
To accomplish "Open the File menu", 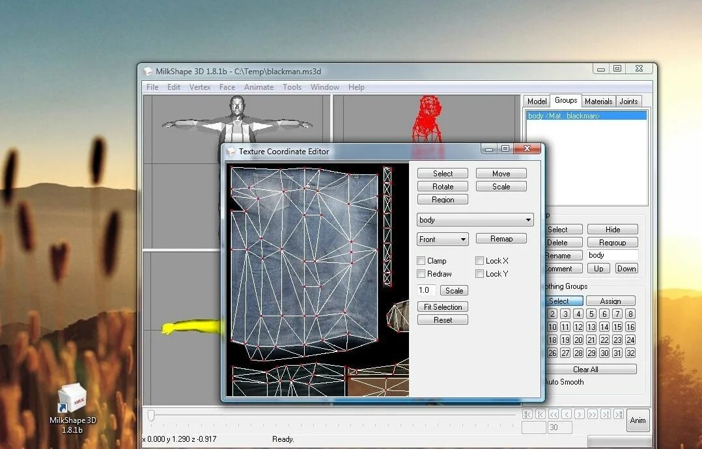I will click(x=152, y=87).
